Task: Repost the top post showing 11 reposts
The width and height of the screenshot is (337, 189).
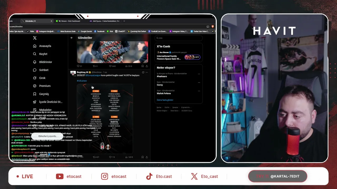Action: (x=95, y=66)
